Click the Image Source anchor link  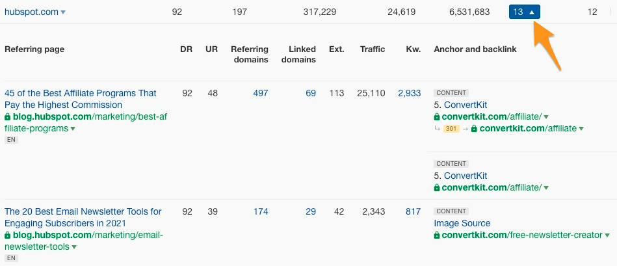tap(462, 223)
